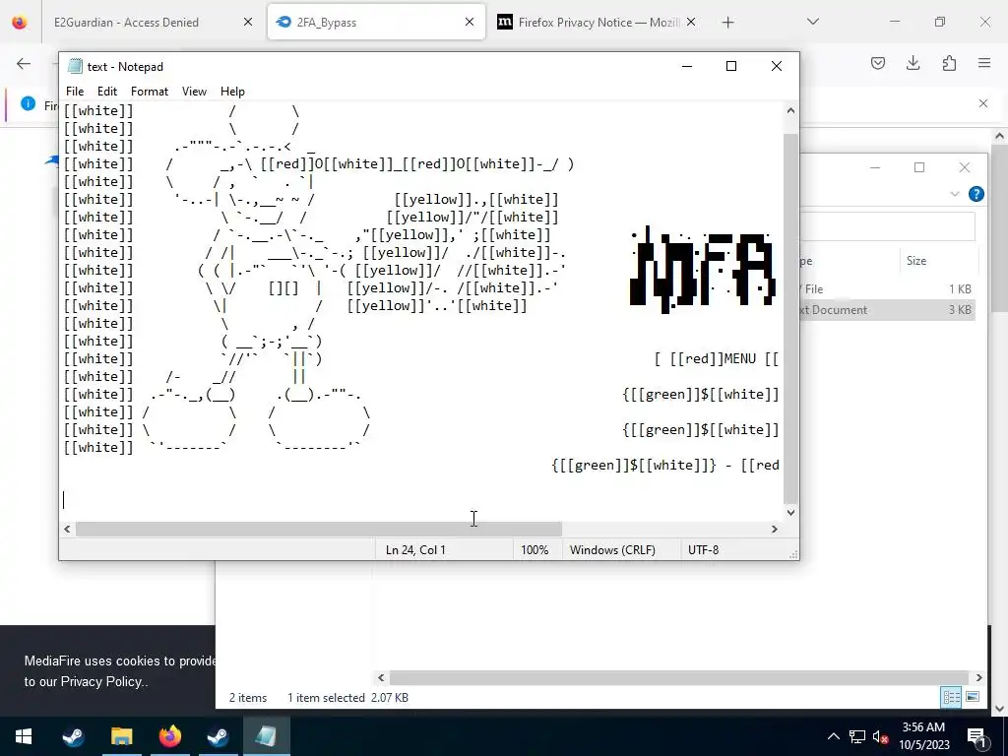Open the Windows Start menu
1008x756 pixels.
pos(24,736)
